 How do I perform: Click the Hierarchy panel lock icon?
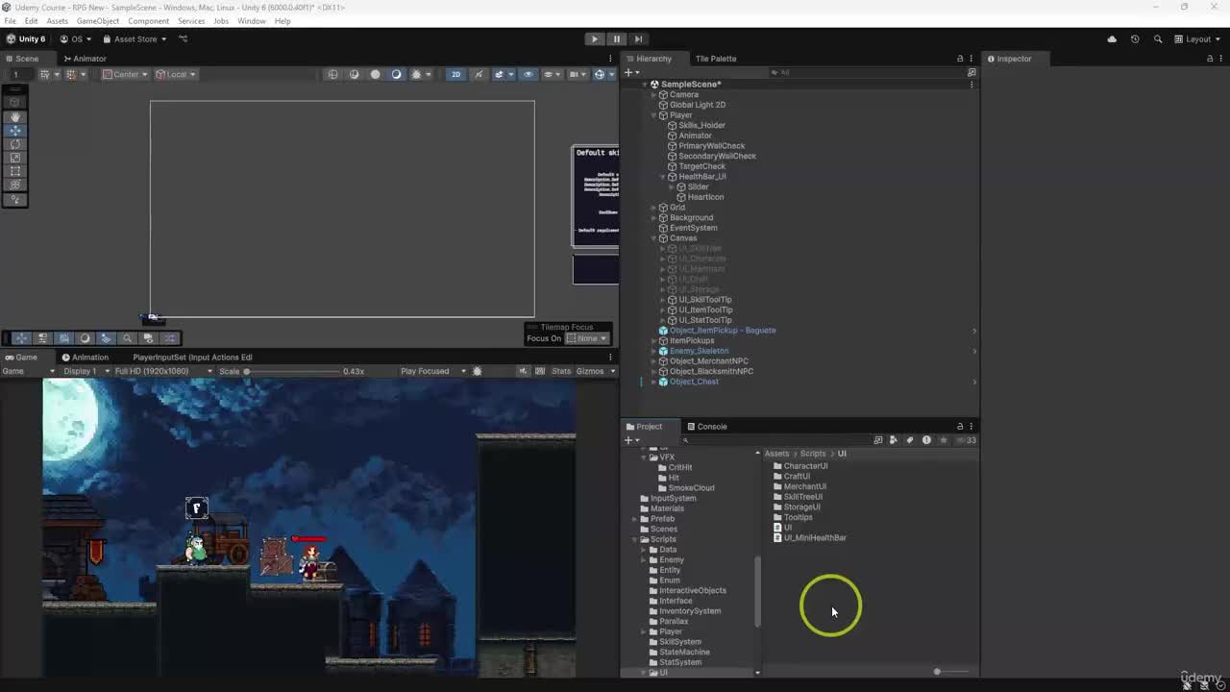coord(960,59)
